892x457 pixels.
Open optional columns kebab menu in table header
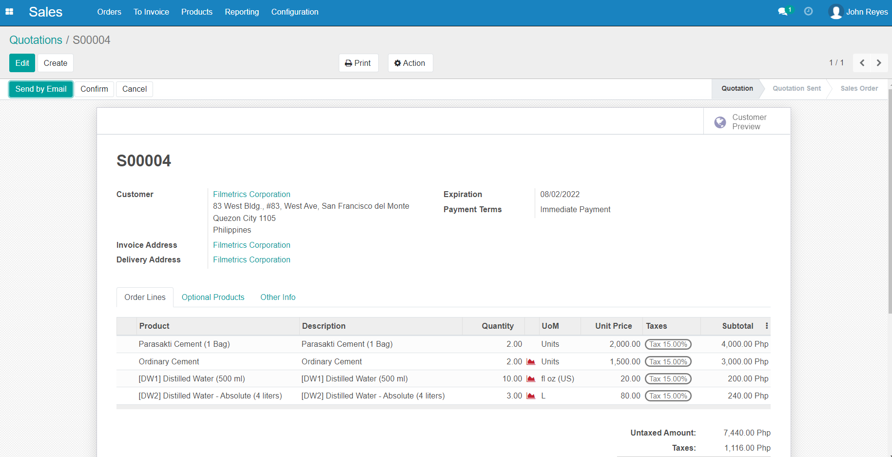[x=767, y=326]
